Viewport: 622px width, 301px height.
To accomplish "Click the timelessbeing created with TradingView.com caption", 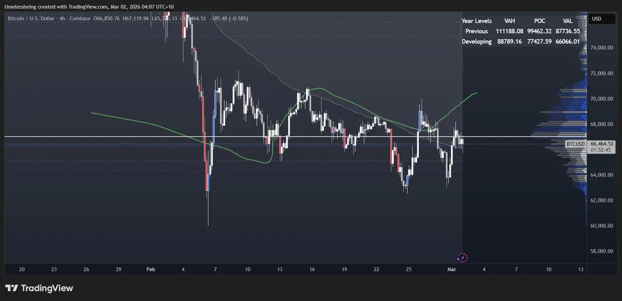I will 90,6.
